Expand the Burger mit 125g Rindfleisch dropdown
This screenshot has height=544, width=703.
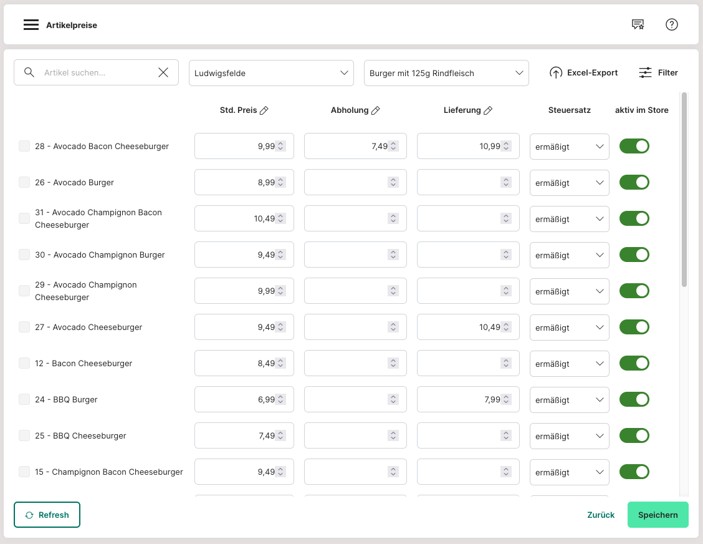pos(446,73)
